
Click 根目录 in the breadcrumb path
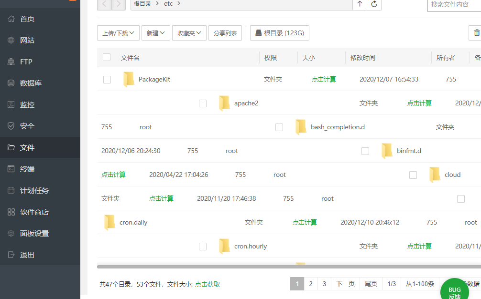pyautogui.click(x=142, y=4)
